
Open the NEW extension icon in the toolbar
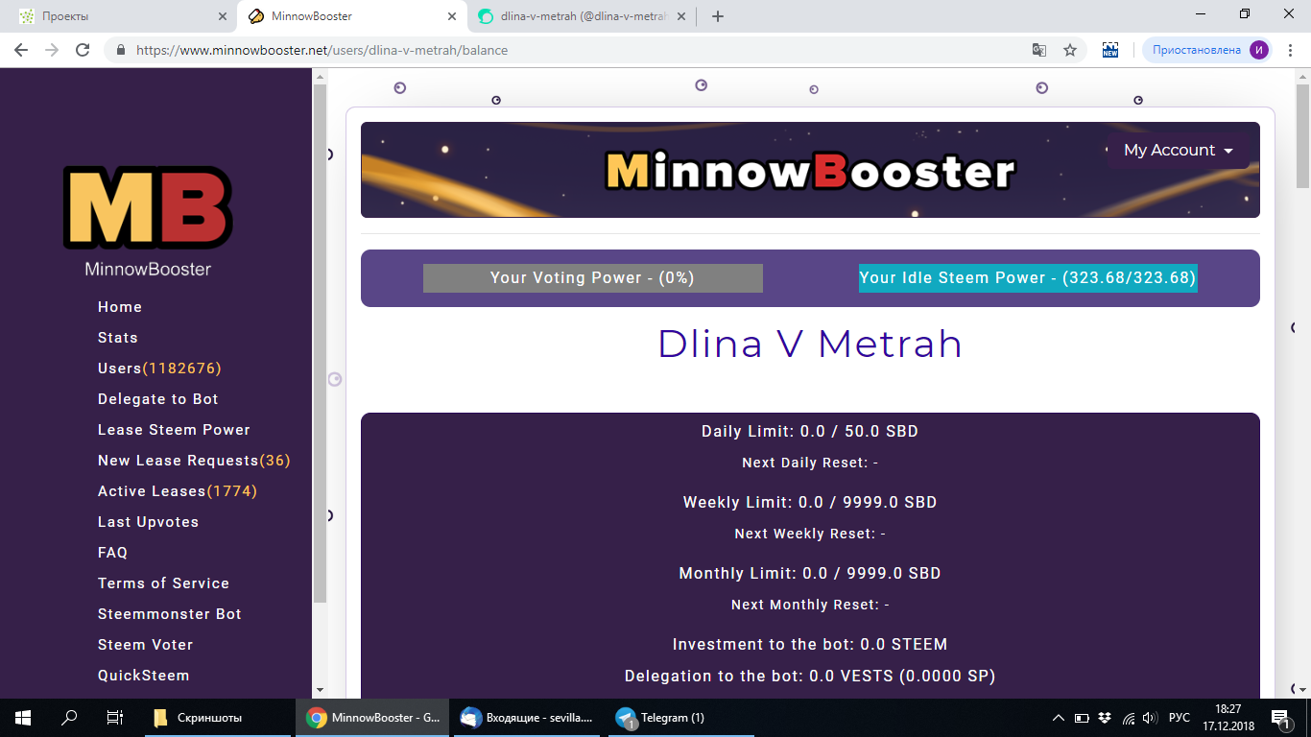coord(1110,50)
